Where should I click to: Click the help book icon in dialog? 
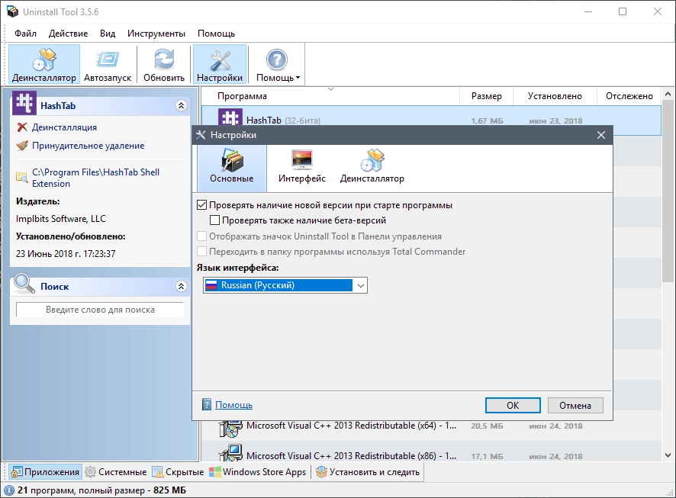point(207,404)
